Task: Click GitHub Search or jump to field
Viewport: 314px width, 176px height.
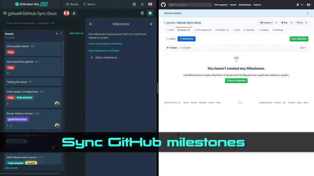Action: [x=190, y=5]
